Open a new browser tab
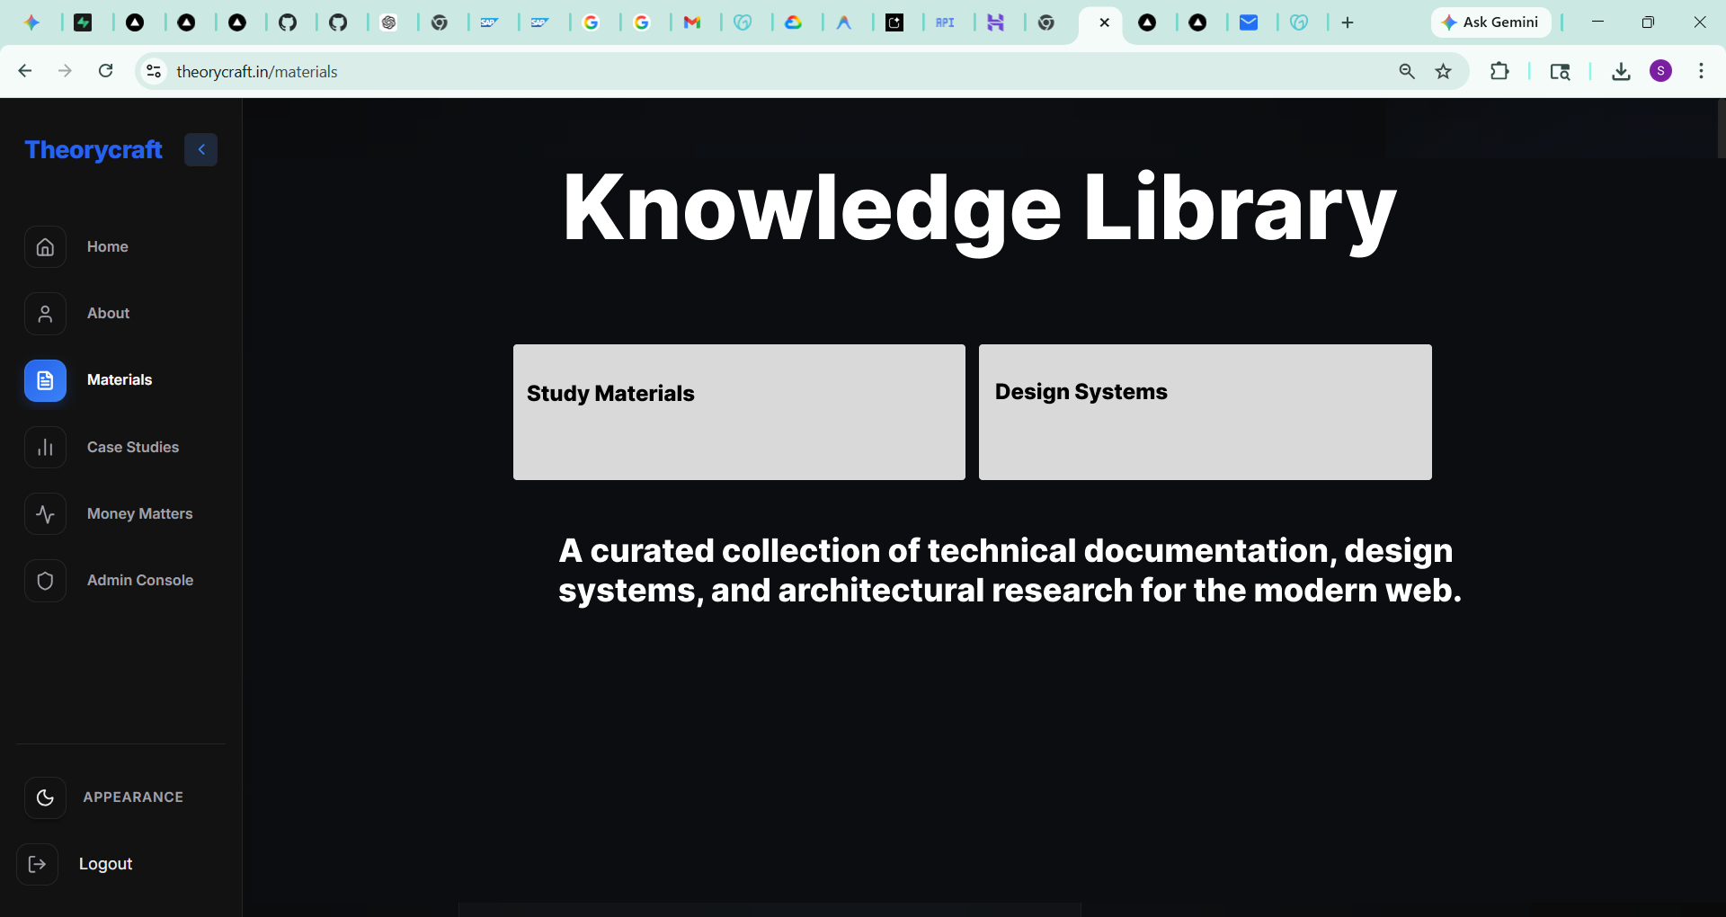The width and height of the screenshot is (1726, 917). pyautogui.click(x=1347, y=22)
